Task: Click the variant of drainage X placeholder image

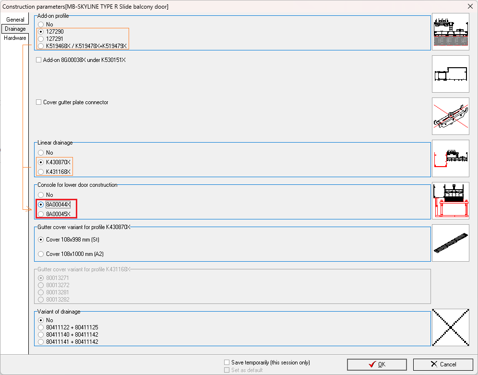Action: coord(450,327)
